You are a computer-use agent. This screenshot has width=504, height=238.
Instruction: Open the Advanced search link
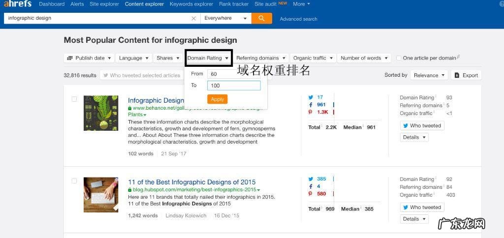(x=298, y=19)
